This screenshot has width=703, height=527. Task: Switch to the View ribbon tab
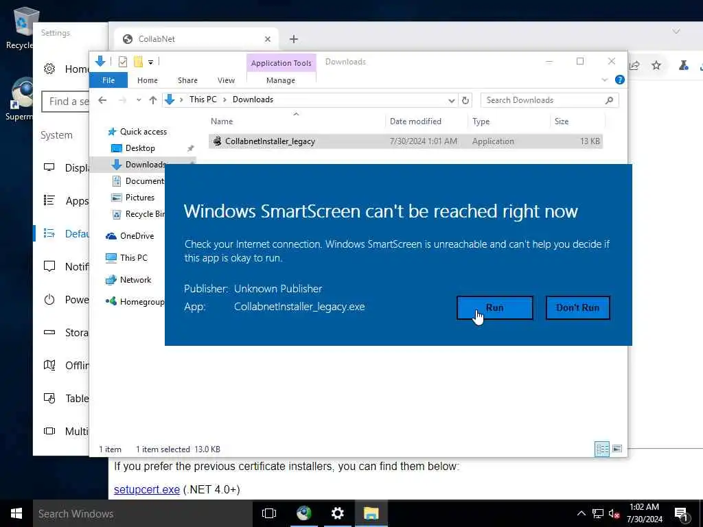(226, 80)
